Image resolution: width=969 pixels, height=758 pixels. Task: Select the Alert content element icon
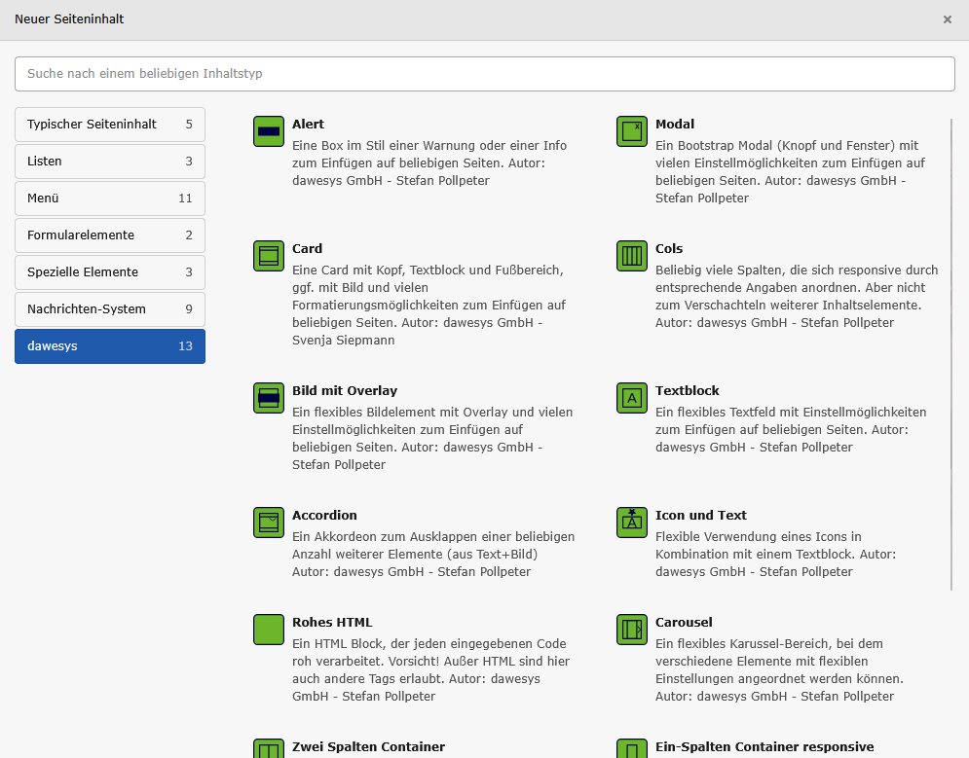tap(268, 131)
